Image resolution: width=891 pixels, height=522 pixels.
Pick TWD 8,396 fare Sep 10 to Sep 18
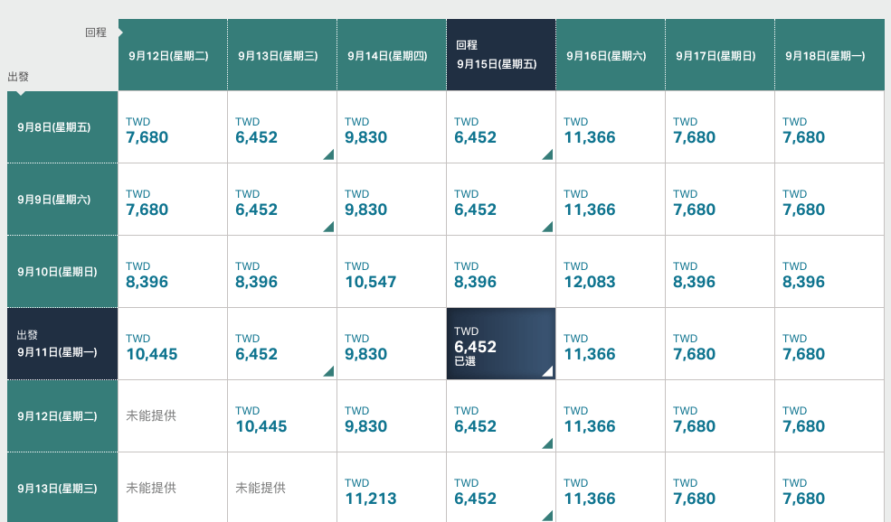tap(829, 272)
